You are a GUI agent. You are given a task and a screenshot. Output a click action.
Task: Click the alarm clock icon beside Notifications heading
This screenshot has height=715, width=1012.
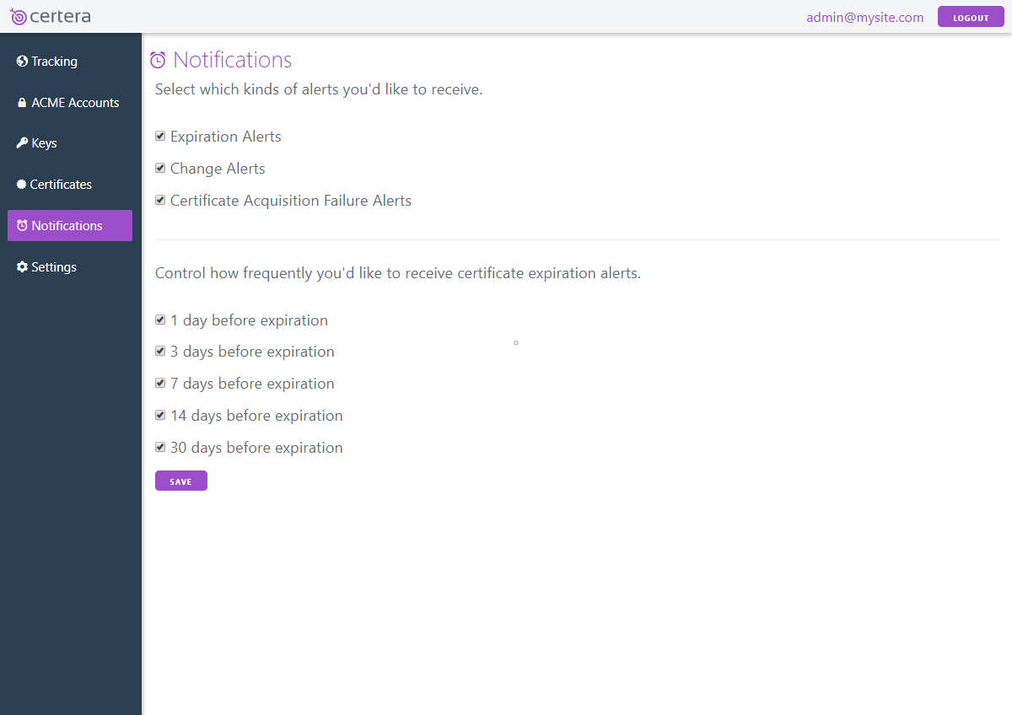158,60
